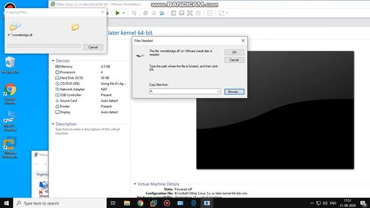
Task: Click the Browse... button
Action: pyautogui.click(x=234, y=91)
